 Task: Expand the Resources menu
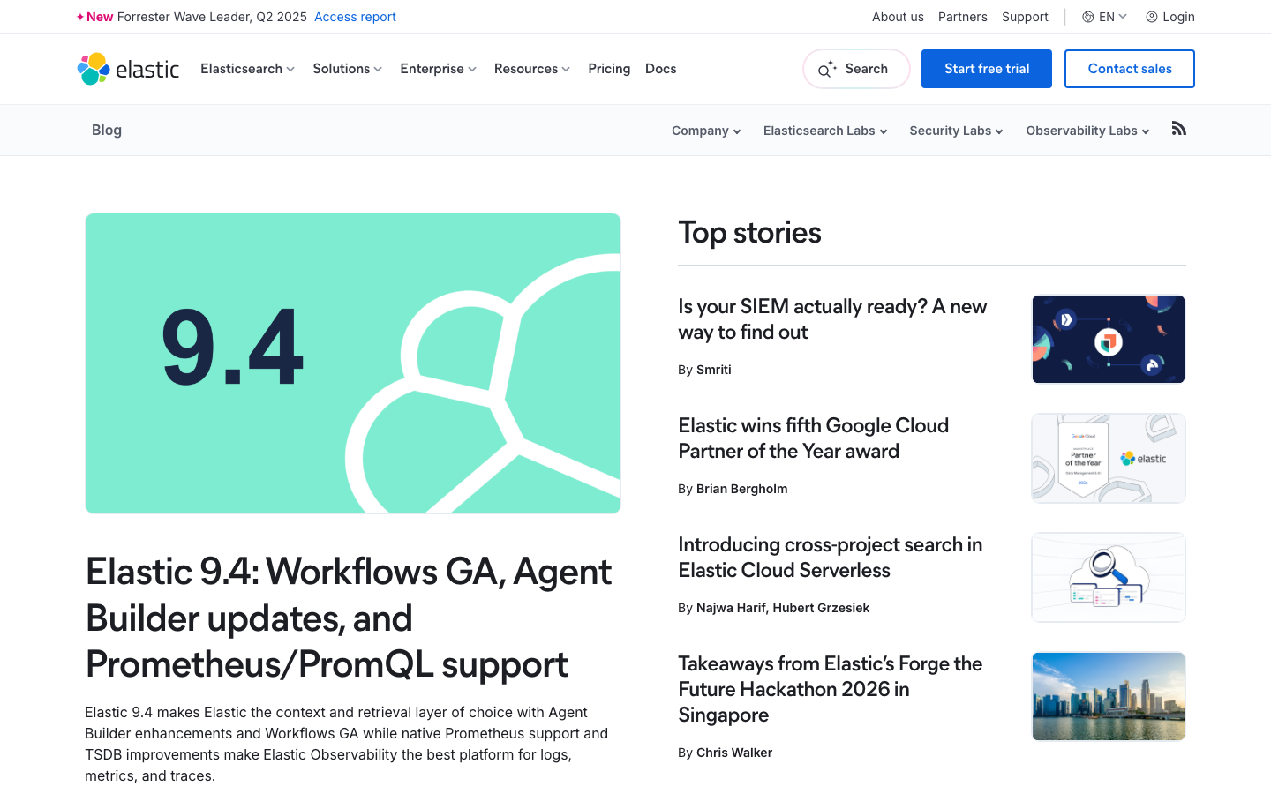coord(532,69)
